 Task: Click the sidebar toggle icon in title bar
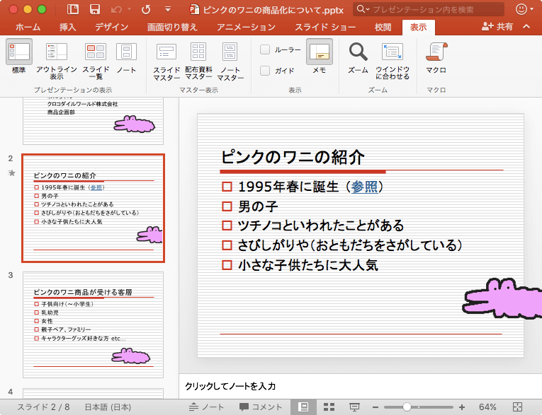[x=72, y=9]
